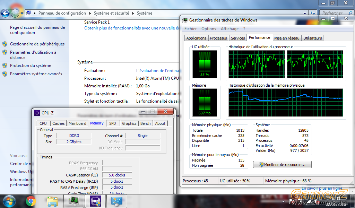Click the first processor usage history graph

[x=257, y=64]
